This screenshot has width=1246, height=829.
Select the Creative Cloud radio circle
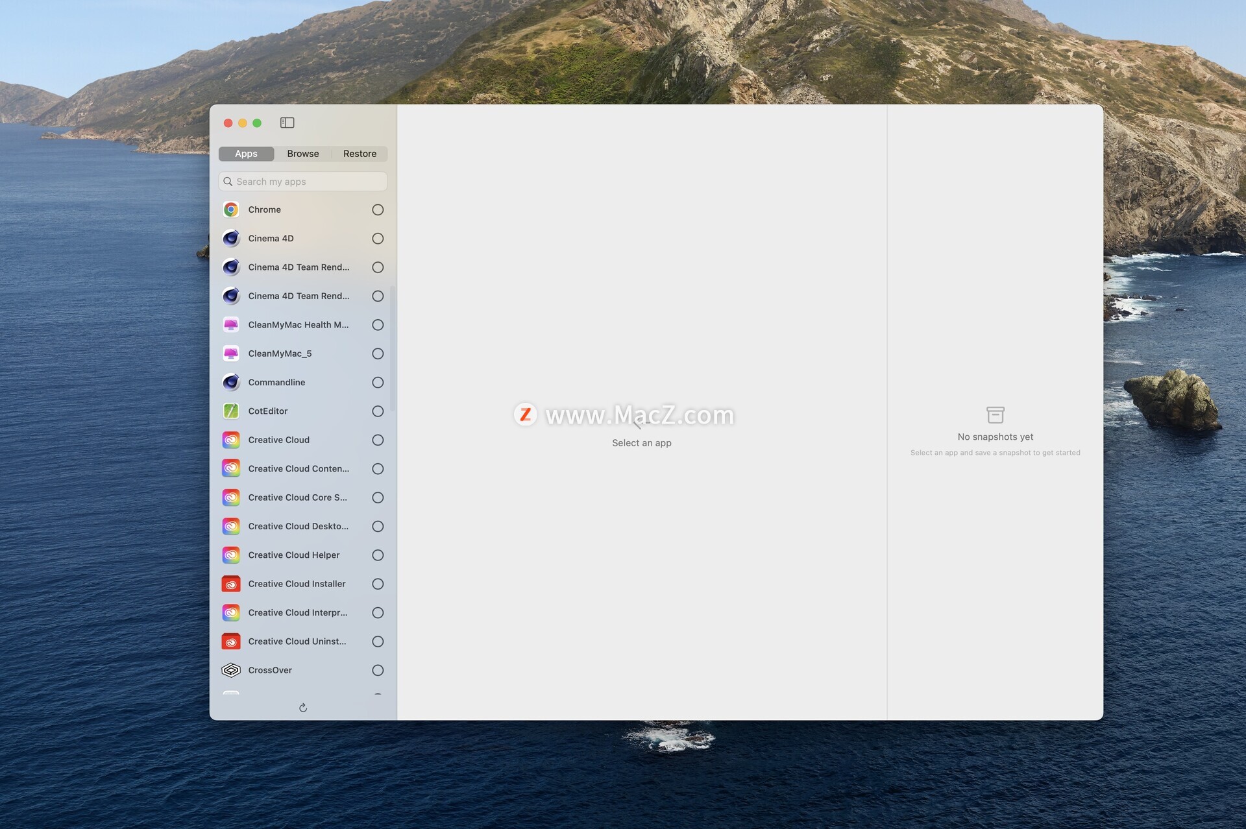click(378, 440)
